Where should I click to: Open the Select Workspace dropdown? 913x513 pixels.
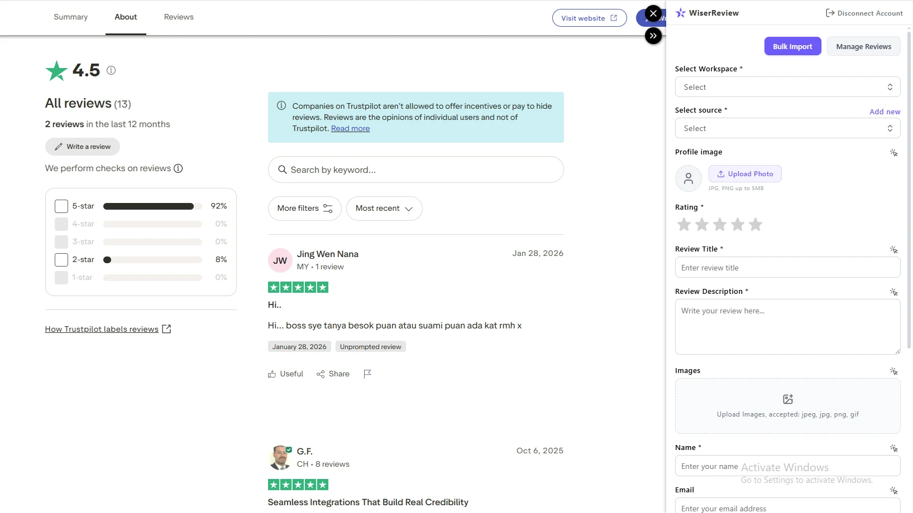click(x=787, y=87)
